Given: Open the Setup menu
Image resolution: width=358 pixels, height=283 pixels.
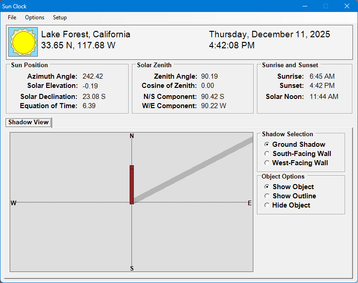Looking at the screenshot, I should [x=60, y=17].
